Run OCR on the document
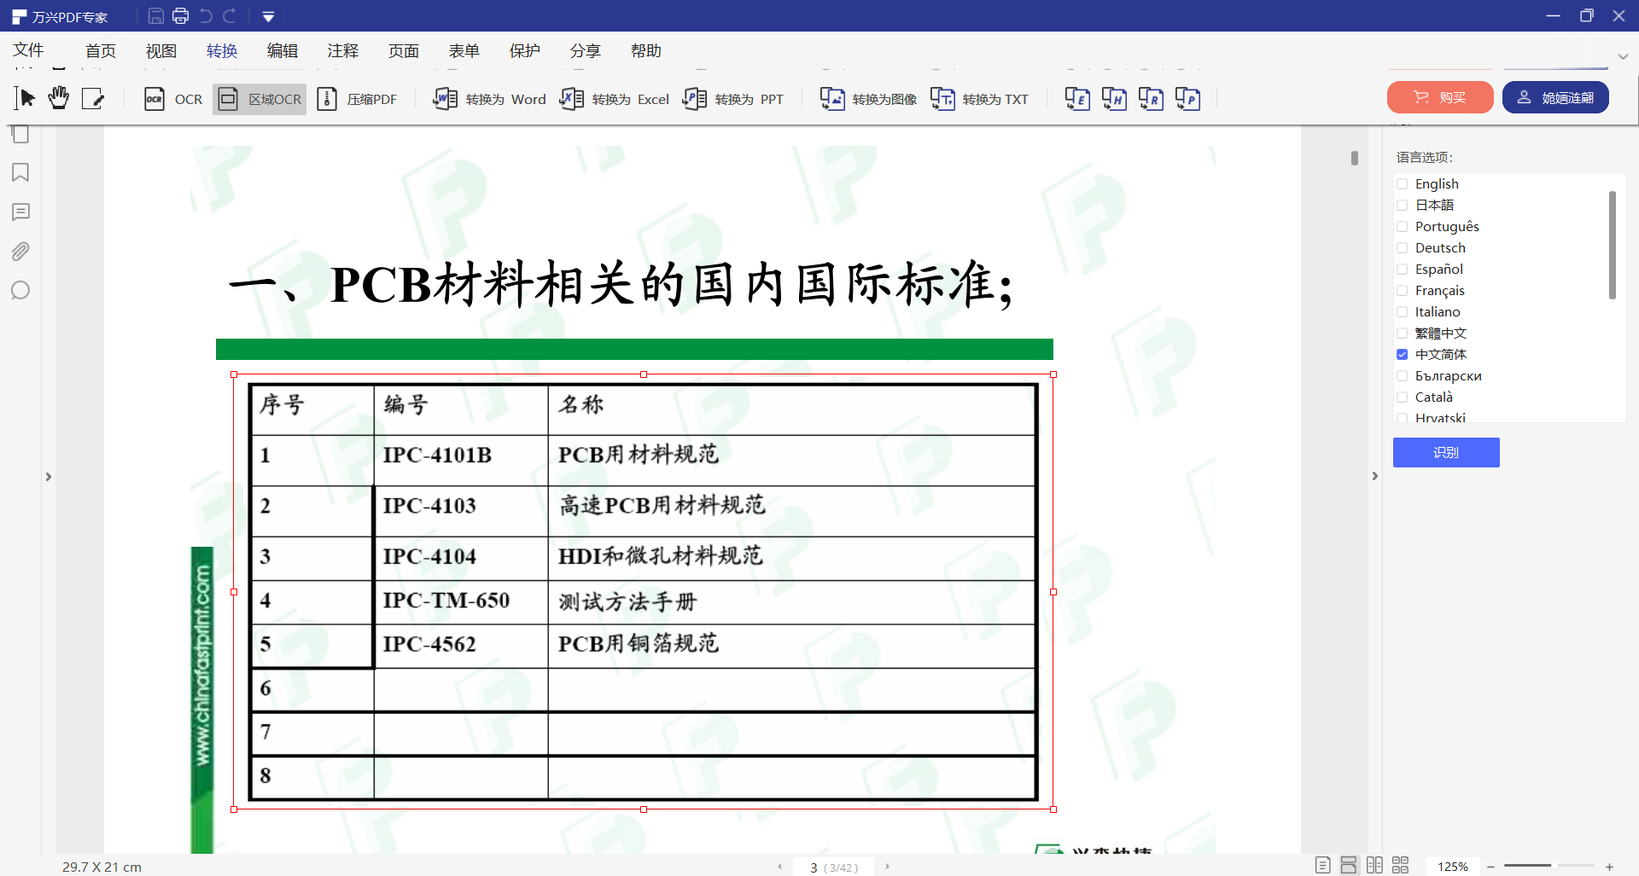The image size is (1639, 876). point(173,99)
